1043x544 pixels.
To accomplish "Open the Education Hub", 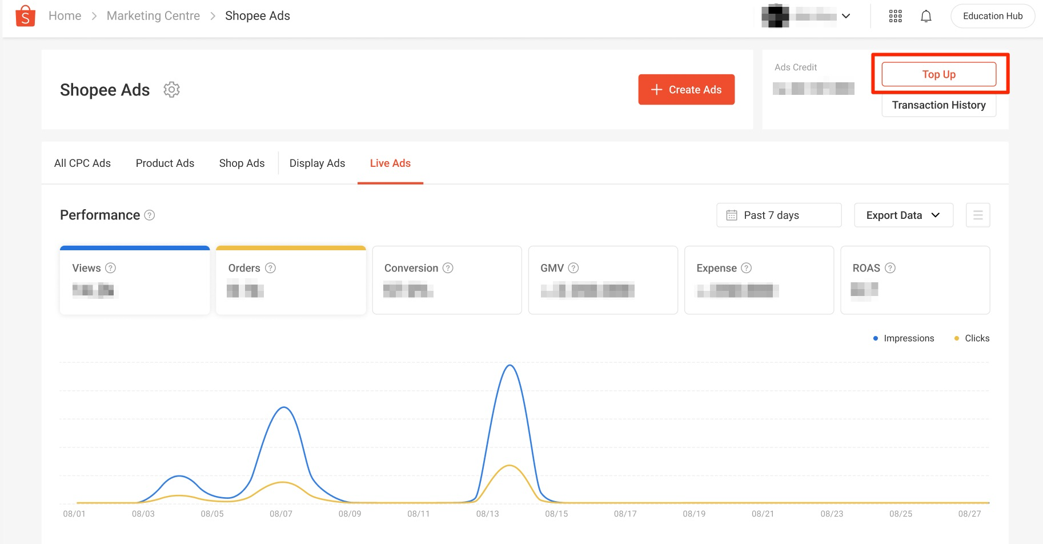I will [x=992, y=15].
